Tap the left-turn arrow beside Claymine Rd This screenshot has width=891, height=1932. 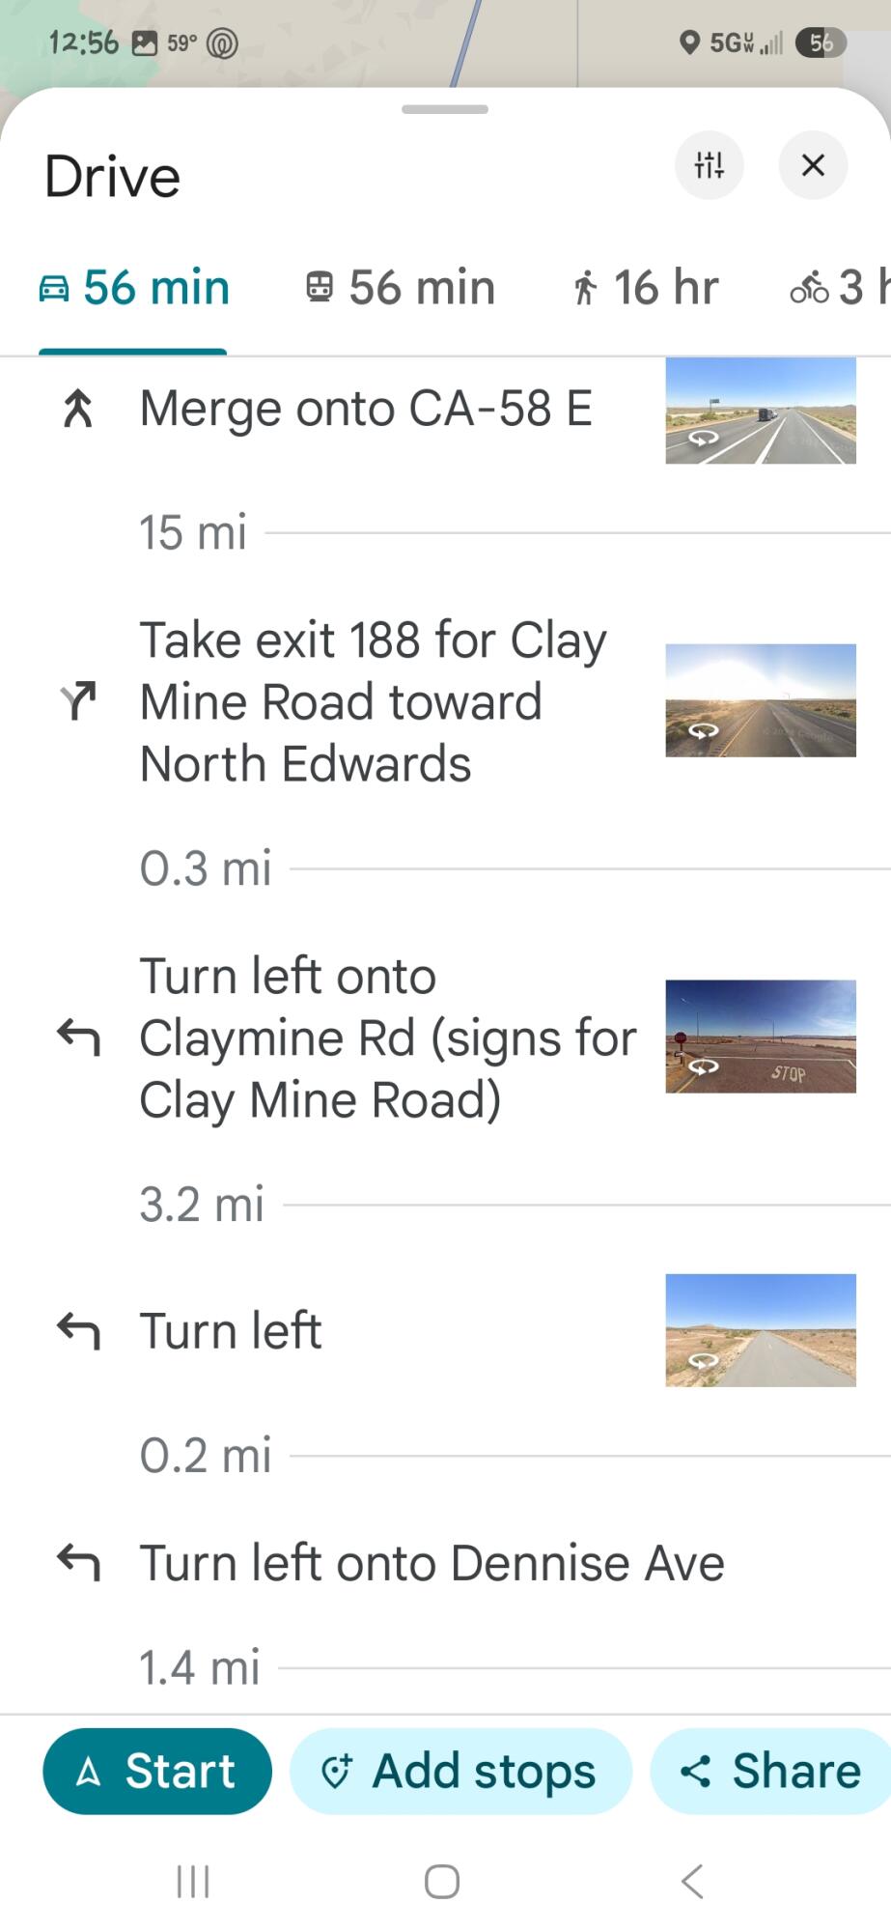78,1037
